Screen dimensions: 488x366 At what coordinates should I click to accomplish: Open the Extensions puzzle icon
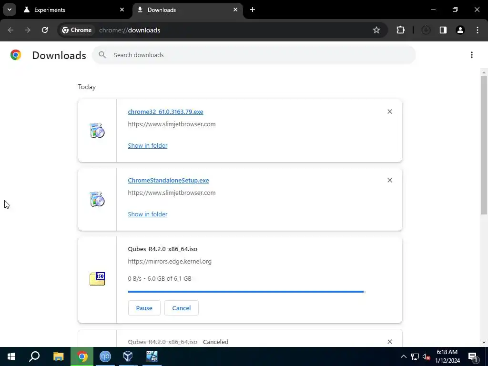(400, 30)
